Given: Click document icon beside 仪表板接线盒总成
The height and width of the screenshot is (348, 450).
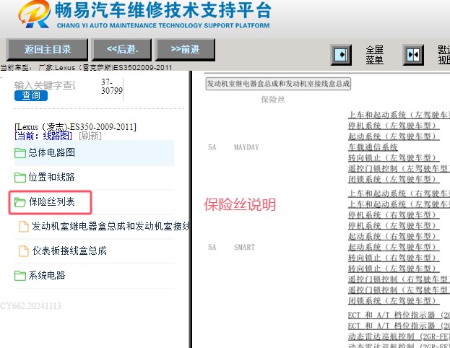Looking at the screenshot, I should click(x=24, y=251).
